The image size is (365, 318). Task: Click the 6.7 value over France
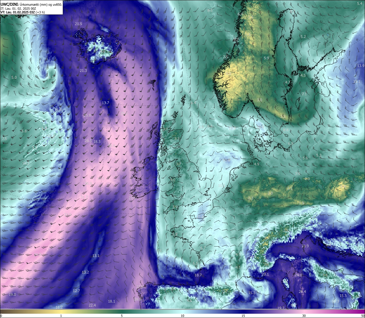click(203, 248)
